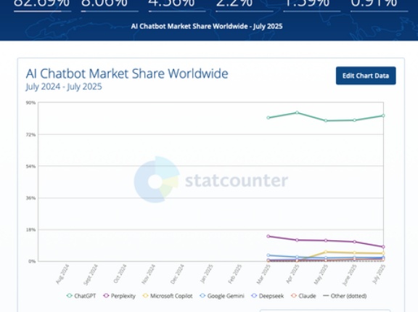Click the Oct 2024 x-axis label
Viewport: 418px width, 312px height.
pos(120,274)
